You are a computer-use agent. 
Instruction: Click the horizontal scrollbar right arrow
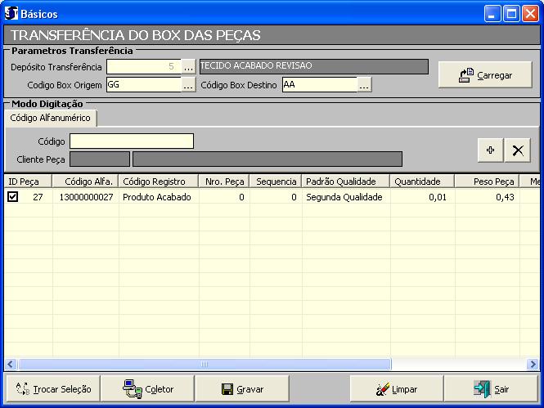(533, 364)
